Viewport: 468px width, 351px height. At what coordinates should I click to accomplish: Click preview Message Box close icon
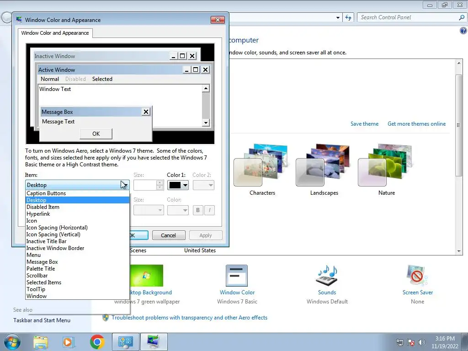pyautogui.click(x=146, y=112)
